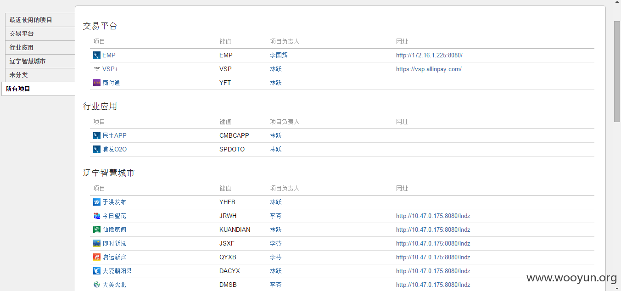The height and width of the screenshot is (291, 621).
Task: Switch to 未分类 sidebar tab
Action: pyautogui.click(x=40, y=75)
